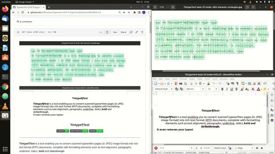The image size is (275, 154).
Task: Open the Find history dropdown arrow
Action: point(192,148)
